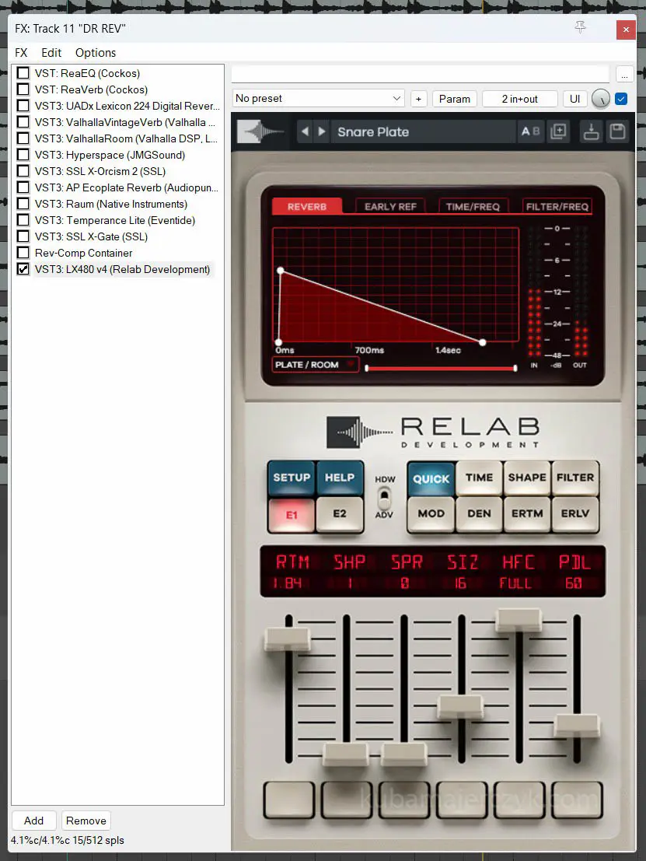Click the RTM fader handle
This screenshot has height=861, width=646.
point(288,639)
